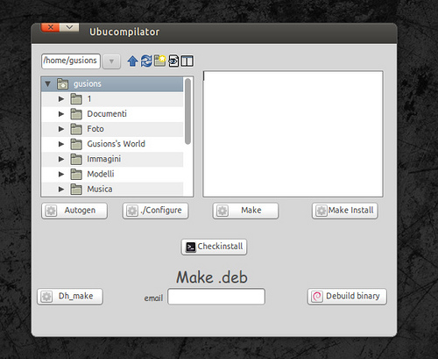Click the Musica folder icon
The width and height of the screenshot is (438, 359).
[76, 189]
